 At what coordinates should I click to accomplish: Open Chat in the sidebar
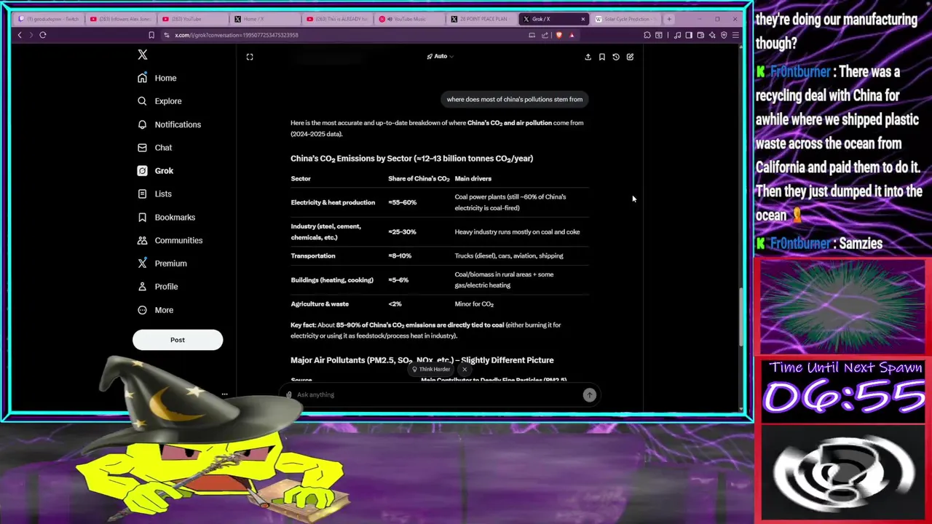154,148
